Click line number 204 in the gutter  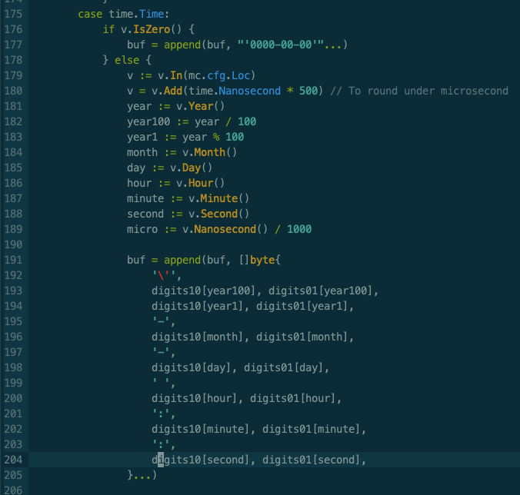pyautogui.click(x=13, y=460)
